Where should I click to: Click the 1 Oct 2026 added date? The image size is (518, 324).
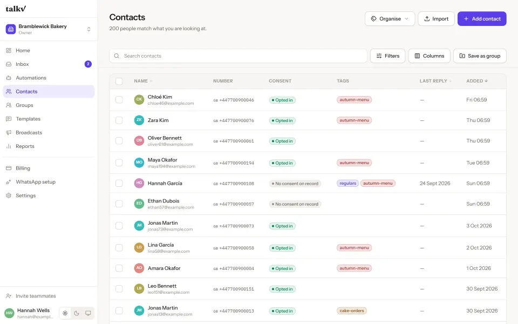(x=479, y=268)
